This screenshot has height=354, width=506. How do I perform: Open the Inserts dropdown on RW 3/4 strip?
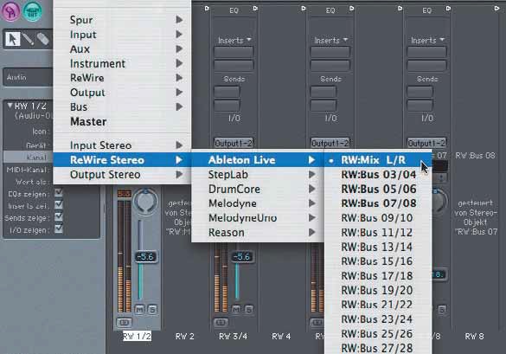234,41
